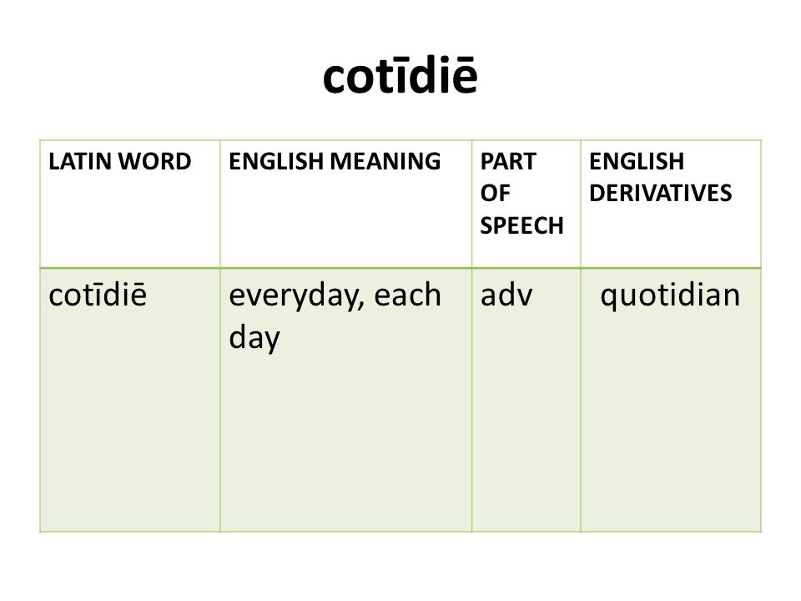Click the word WORD in the first header
801x601 pixels.
(155, 161)
